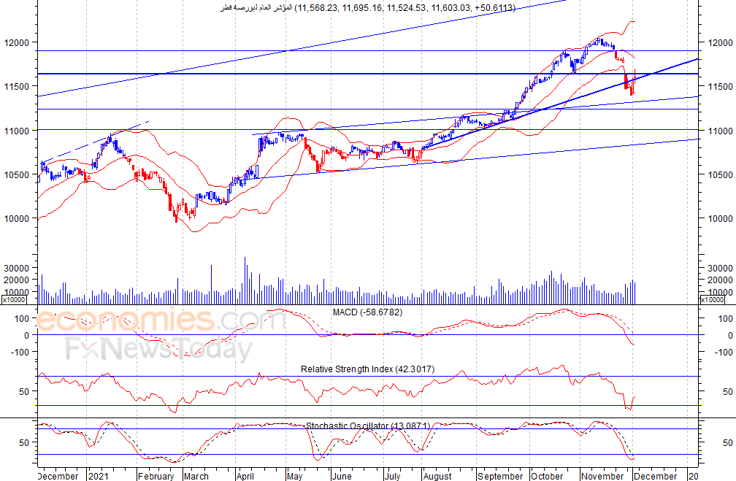Click 30000 on the left volume axis
Viewport: 736px width, 481px height.
16,269
